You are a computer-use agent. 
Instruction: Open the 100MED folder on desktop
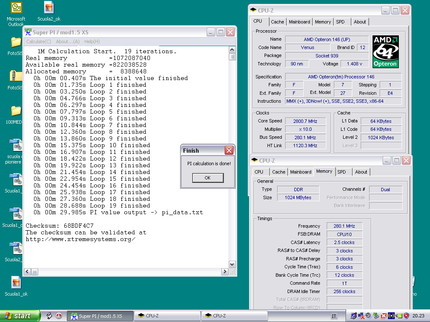[16, 111]
